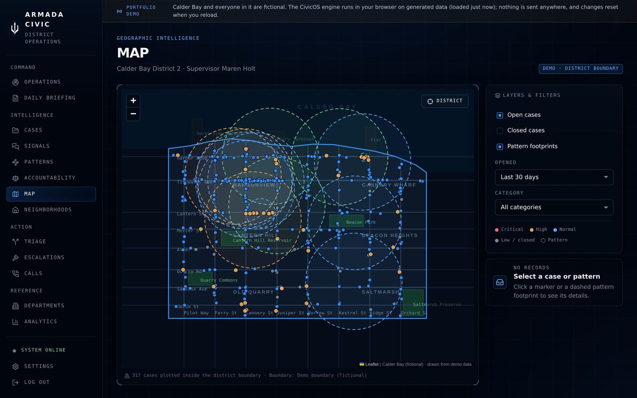Click the Daily Briefing document icon
Viewport: 637px width, 398px height.
point(15,98)
